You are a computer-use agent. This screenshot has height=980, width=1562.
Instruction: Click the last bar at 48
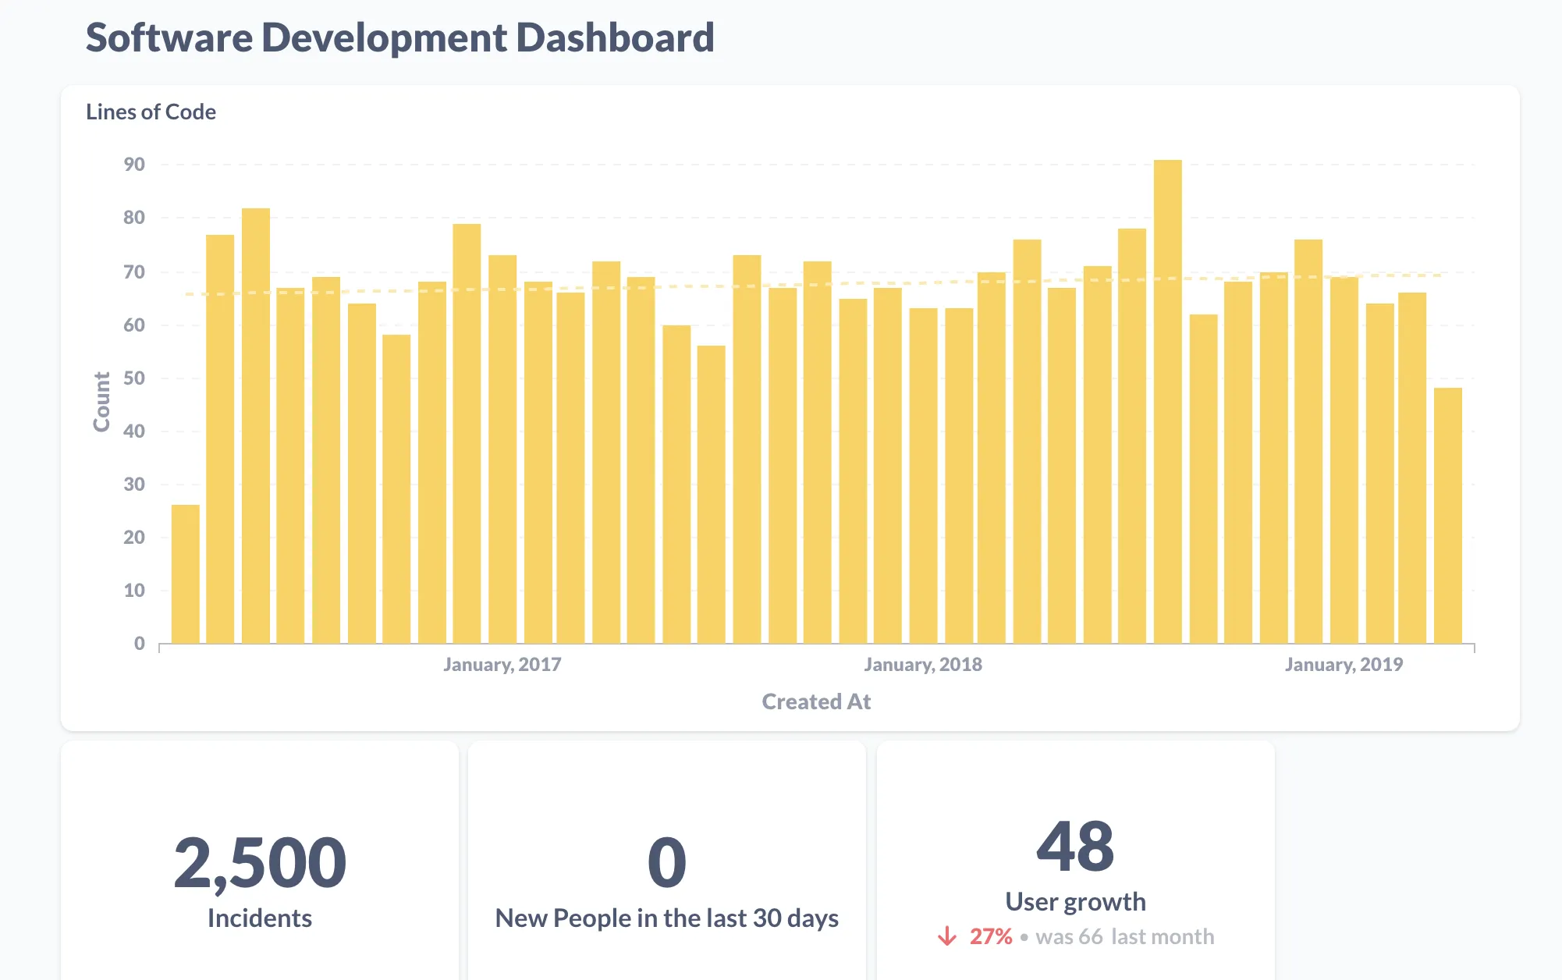click(x=1447, y=515)
